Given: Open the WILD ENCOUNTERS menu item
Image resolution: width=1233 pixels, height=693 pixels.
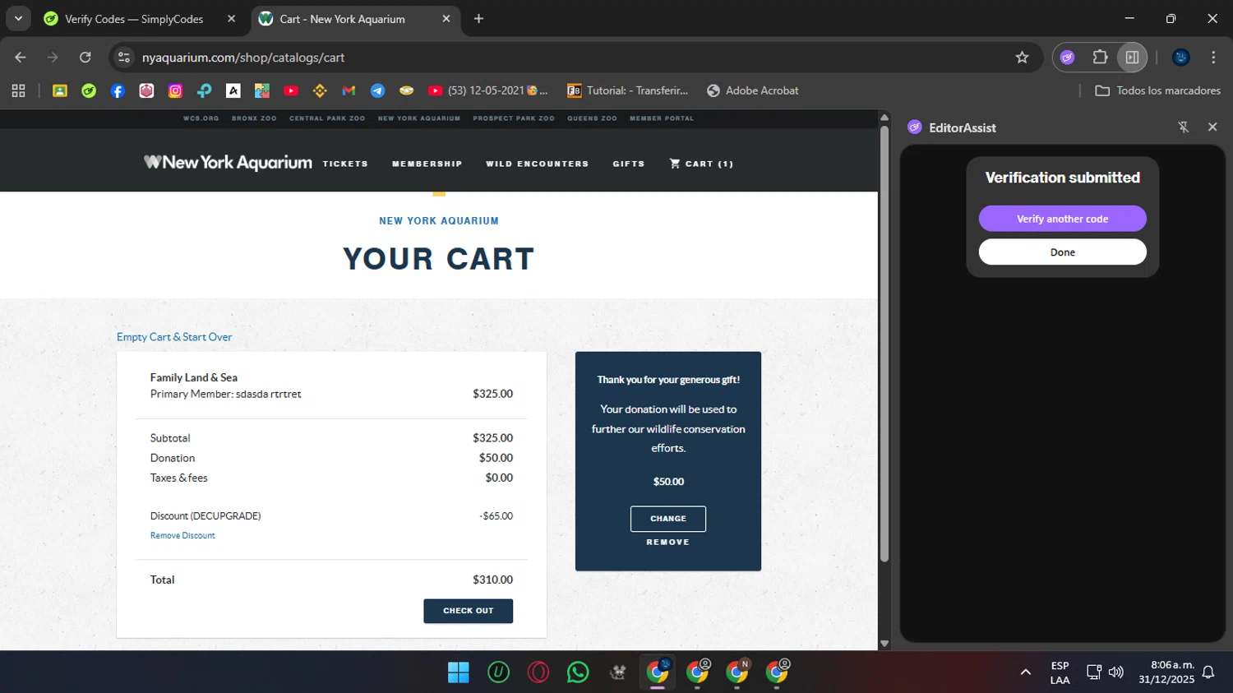Looking at the screenshot, I should click(538, 164).
